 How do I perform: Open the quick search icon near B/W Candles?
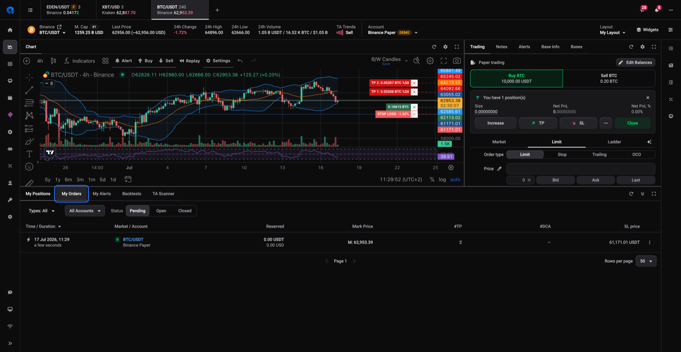[x=417, y=61]
